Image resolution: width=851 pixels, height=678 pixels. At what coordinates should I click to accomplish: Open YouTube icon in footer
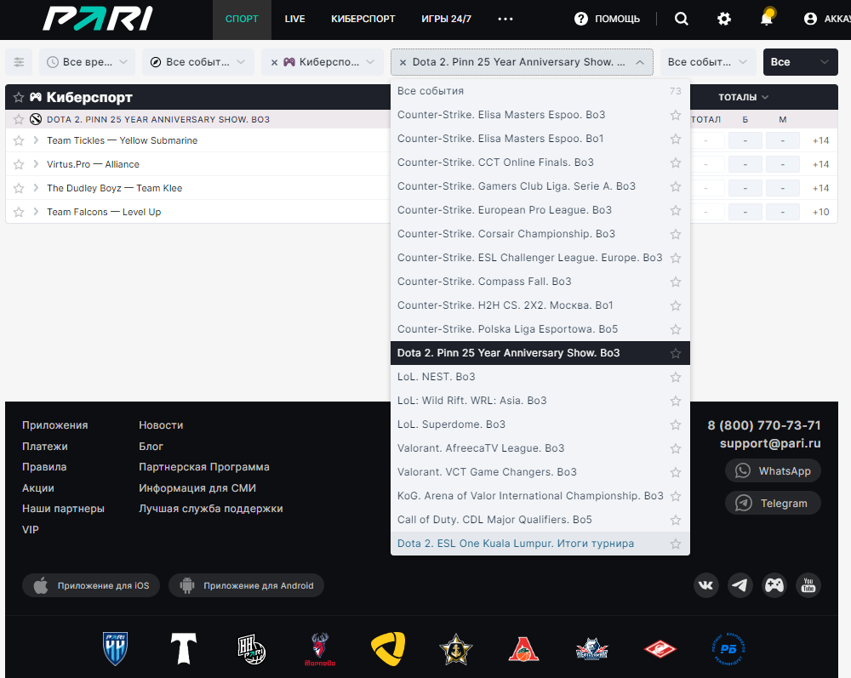coord(808,585)
